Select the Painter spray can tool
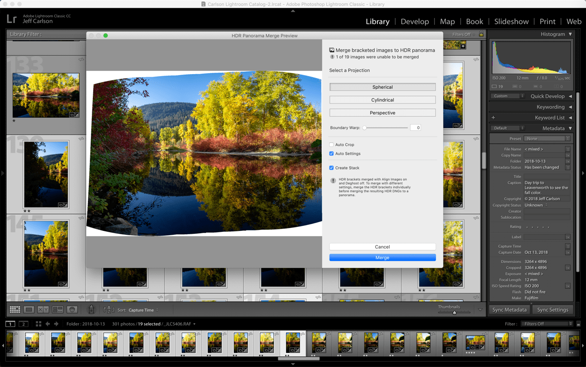586x367 pixels. [x=91, y=309]
